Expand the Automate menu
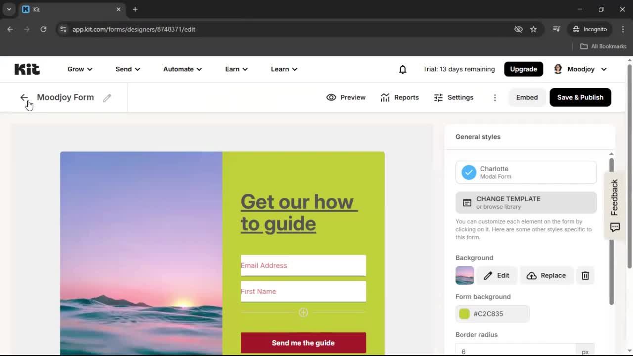633x356 pixels. pos(182,69)
